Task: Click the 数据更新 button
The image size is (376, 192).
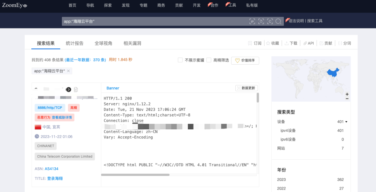Action: tap(246, 88)
